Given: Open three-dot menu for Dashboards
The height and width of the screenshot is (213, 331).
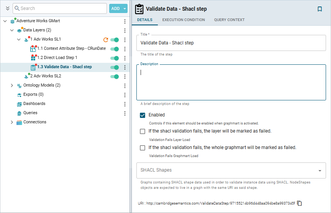Looking at the screenshot, I should 125,104.
